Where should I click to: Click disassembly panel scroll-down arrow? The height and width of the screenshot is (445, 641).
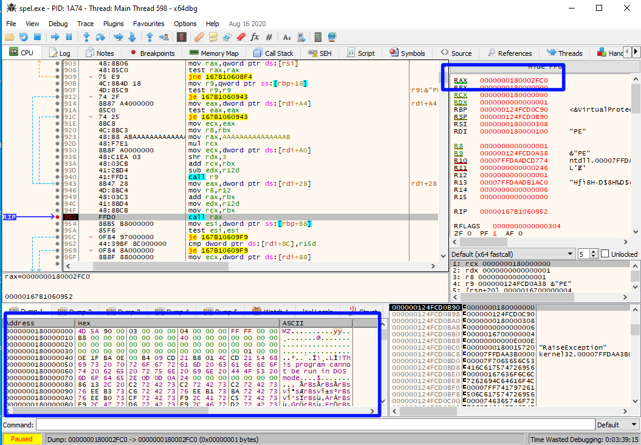(x=444, y=256)
